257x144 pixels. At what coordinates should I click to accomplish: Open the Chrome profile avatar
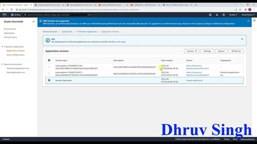click(250, 10)
